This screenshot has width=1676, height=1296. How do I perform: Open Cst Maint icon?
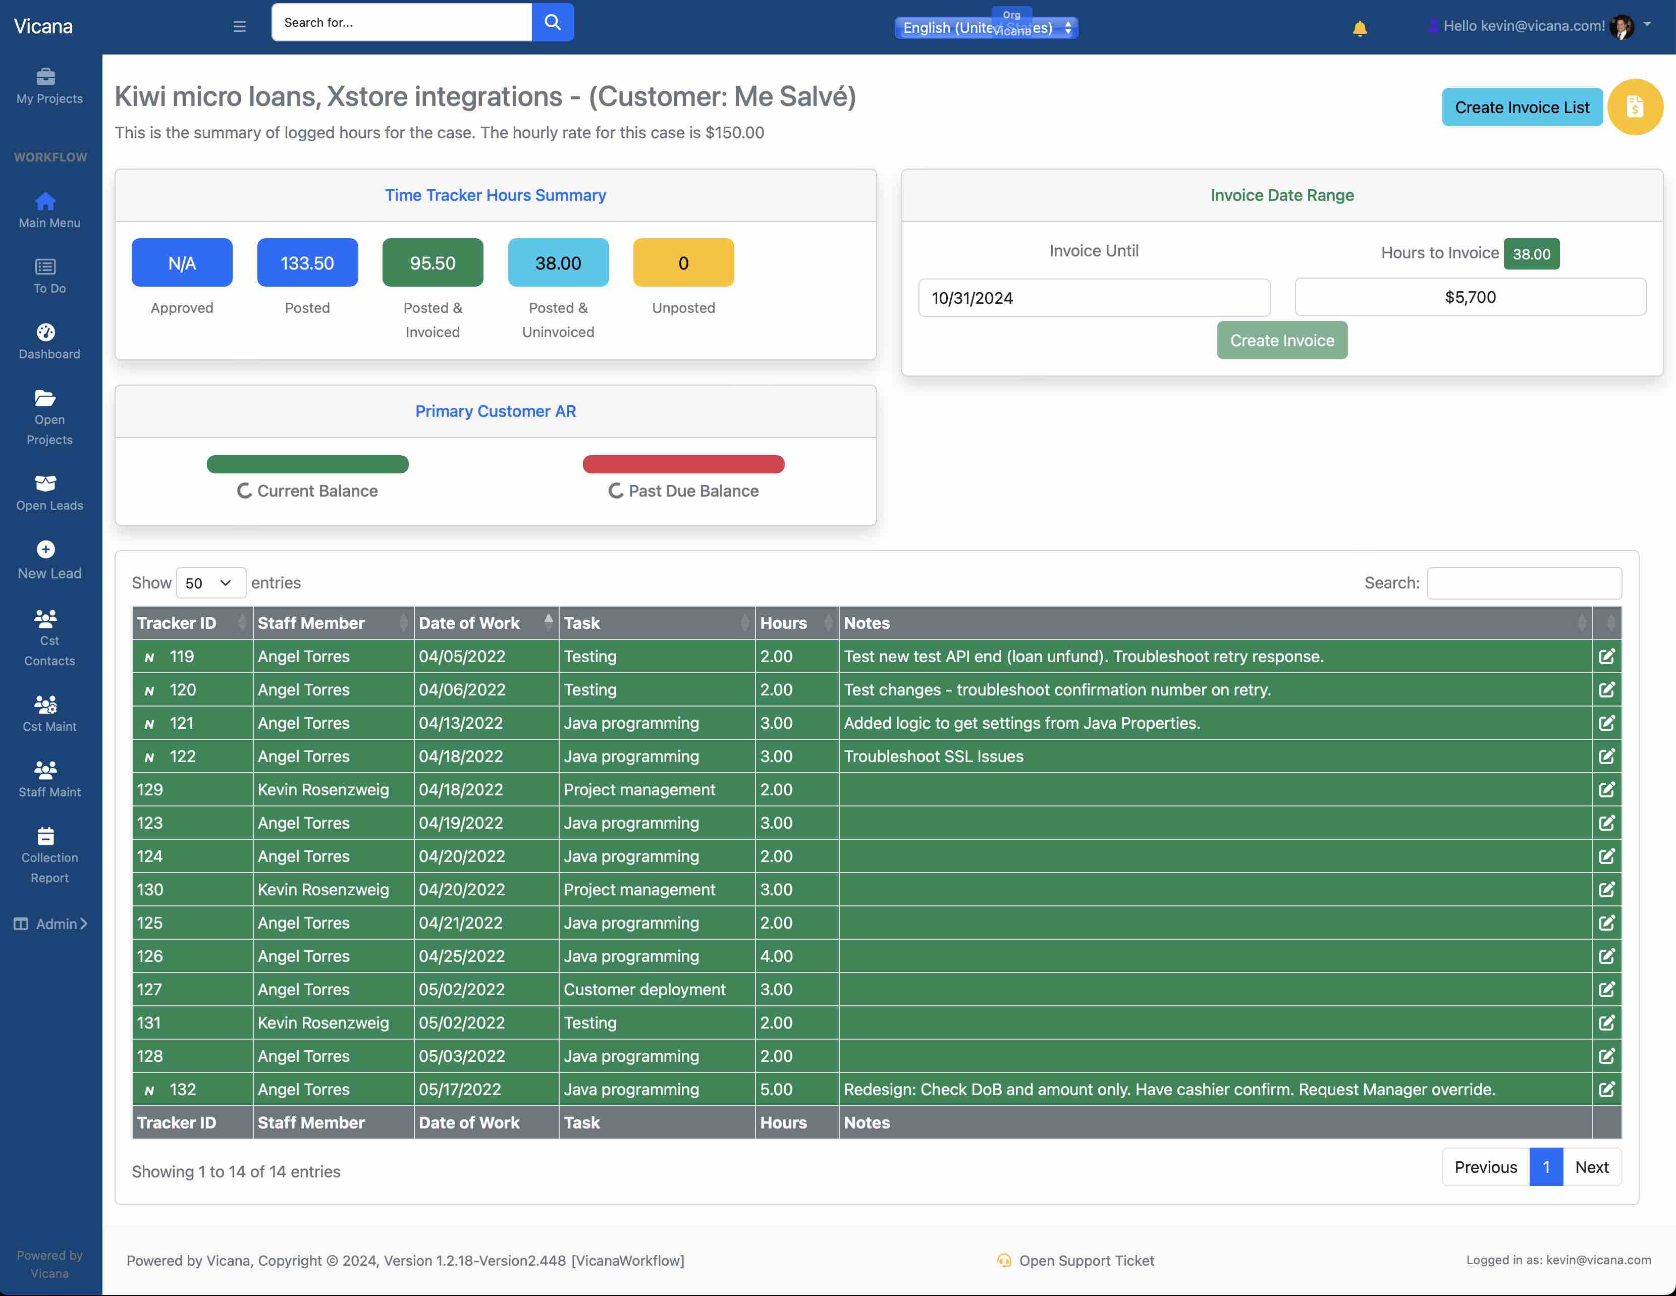[x=46, y=704]
